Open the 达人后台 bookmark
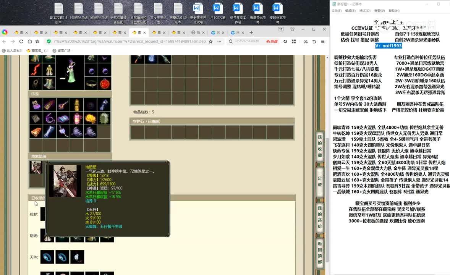This screenshot has height=275, width=450. pyautogui.click(x=12, y=50)
